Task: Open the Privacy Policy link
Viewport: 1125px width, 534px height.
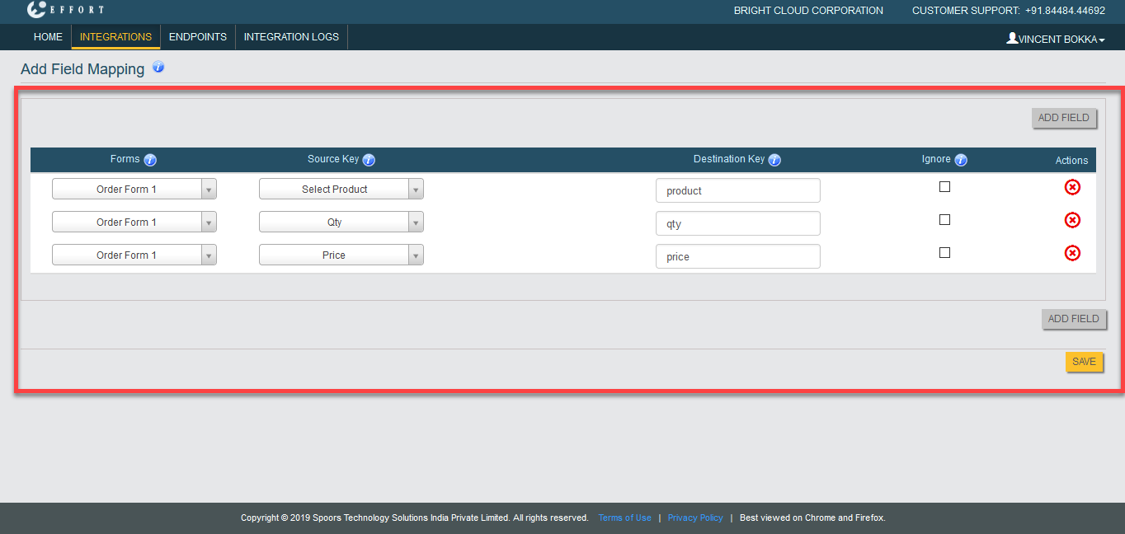Action: (695, 518)
